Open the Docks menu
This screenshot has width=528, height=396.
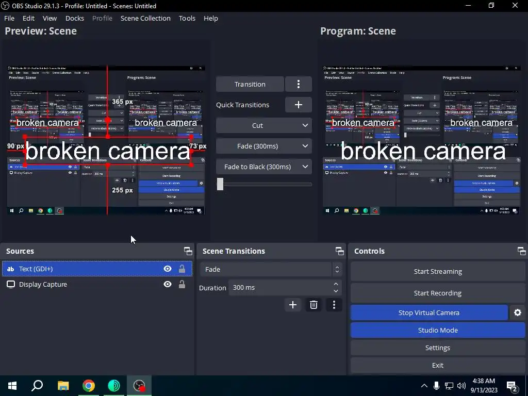tap(74, 18)
